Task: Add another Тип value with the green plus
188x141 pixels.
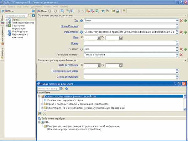Action: (185, 21)
